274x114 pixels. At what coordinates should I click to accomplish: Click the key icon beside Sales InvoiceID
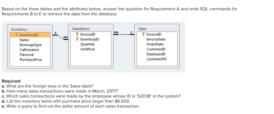point(143,34)
